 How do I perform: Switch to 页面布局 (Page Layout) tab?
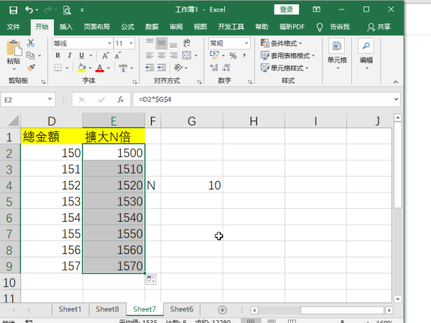[97, 27]
